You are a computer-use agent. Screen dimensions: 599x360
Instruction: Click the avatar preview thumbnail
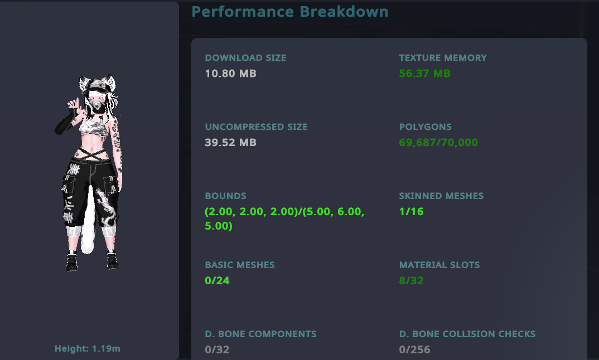(88, 173)
